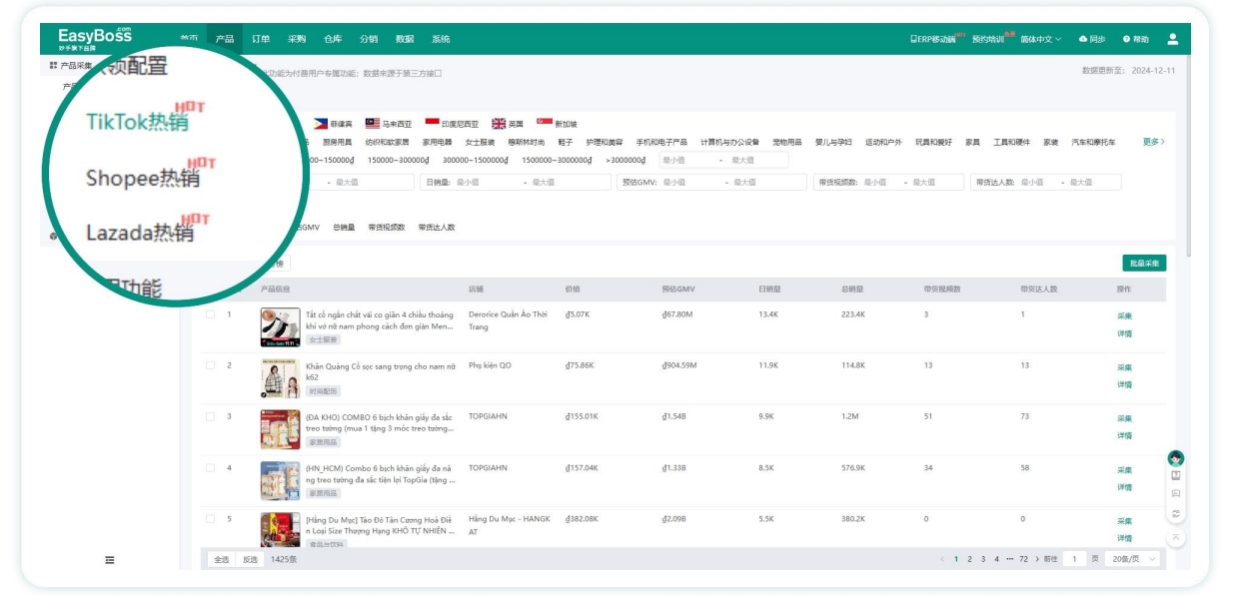The height and width of the screenshot is (596, 1233).
Task: Sort by 带货视频数 tab
Action: [387, 228]
